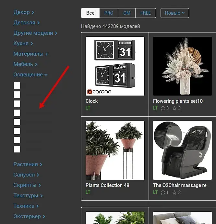This screenshot has height=224, width=216.
Task: Click the LT badge under Plants Collection 49
Action: tap(88, 192)
